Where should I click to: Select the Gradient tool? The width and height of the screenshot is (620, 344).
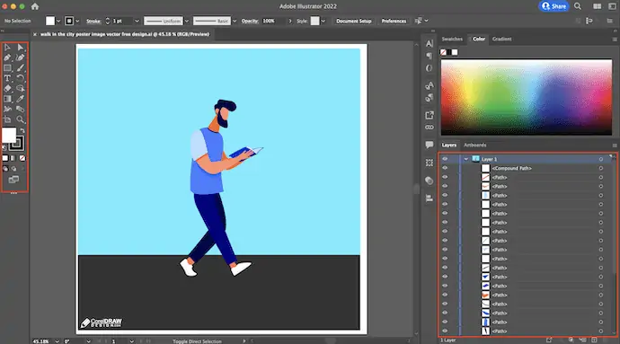7,99
